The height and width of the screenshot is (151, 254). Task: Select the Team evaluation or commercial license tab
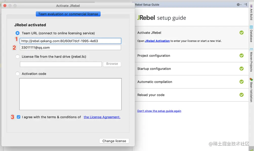pos(68,14)
